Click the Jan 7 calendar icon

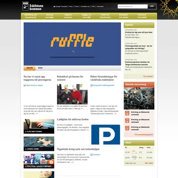point(127,128)
